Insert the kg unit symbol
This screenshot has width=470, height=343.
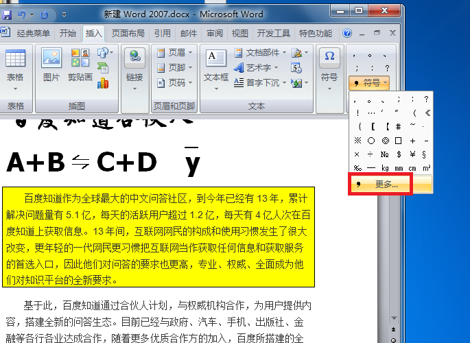point(385,168)
